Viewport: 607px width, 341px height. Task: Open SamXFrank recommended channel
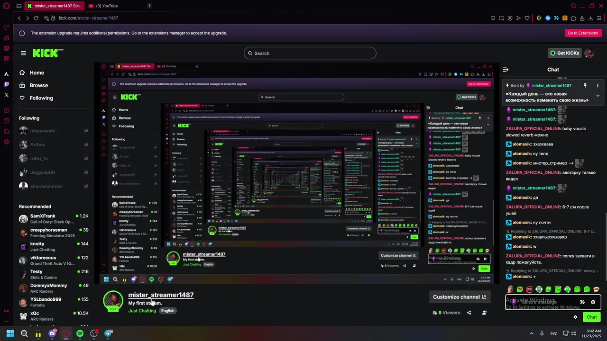[54, 219]
